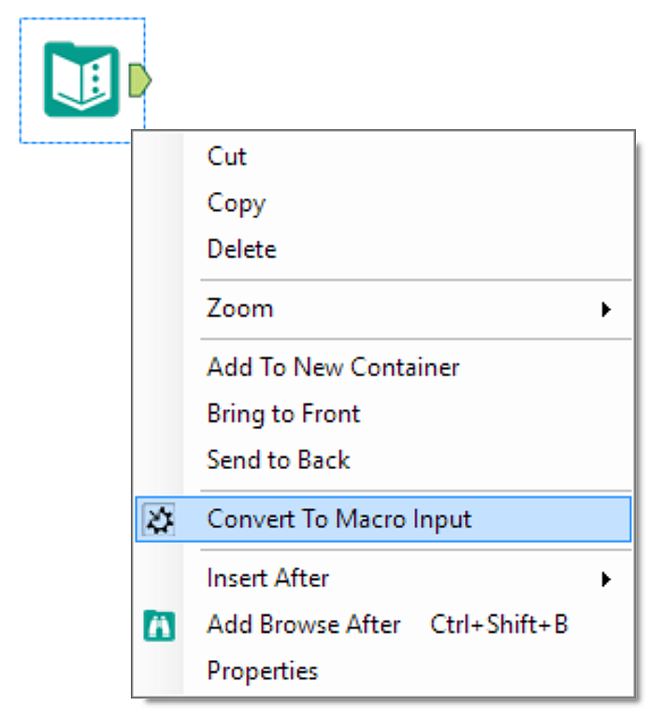
Task: Open the Zoom menu entry
Action: point(240,308)
